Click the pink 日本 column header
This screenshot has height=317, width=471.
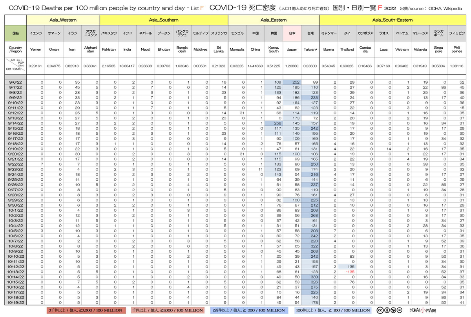click(x=292, y=34)
